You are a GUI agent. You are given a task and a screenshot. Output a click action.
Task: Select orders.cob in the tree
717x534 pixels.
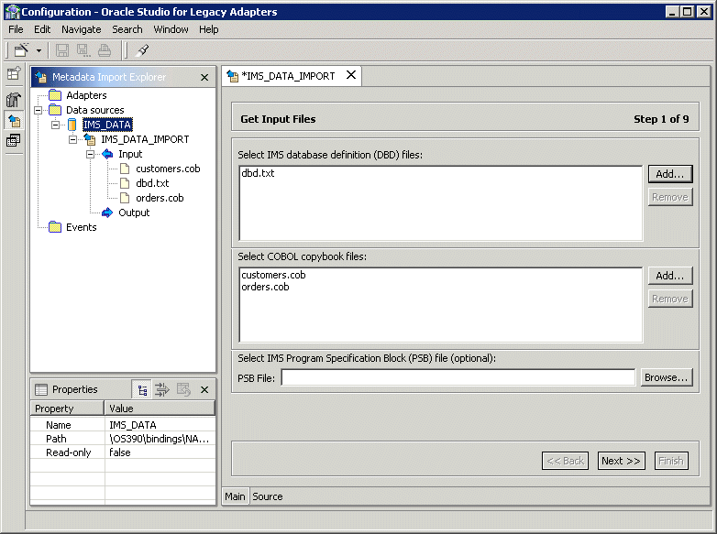160,198
